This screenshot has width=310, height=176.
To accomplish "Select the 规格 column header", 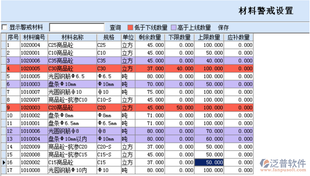I will click(x=109, y=37).
